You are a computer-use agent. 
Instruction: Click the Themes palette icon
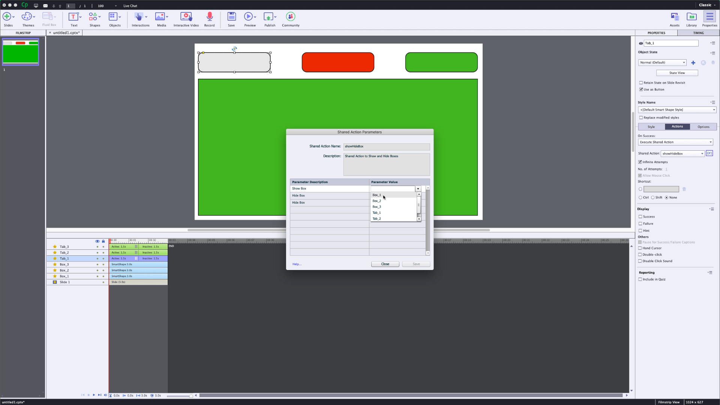[x=26, y=16]
